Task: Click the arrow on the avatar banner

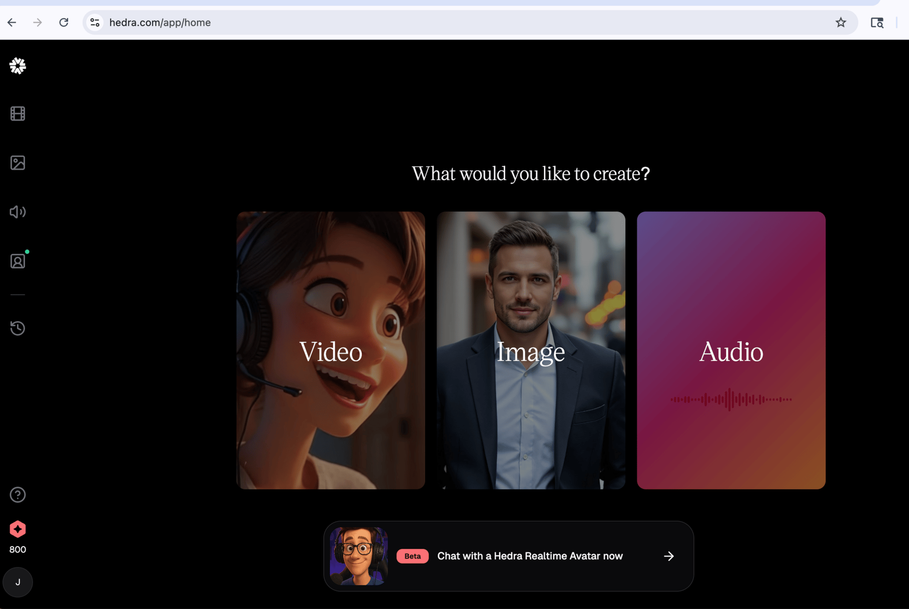Action: (x=668, y=556)
